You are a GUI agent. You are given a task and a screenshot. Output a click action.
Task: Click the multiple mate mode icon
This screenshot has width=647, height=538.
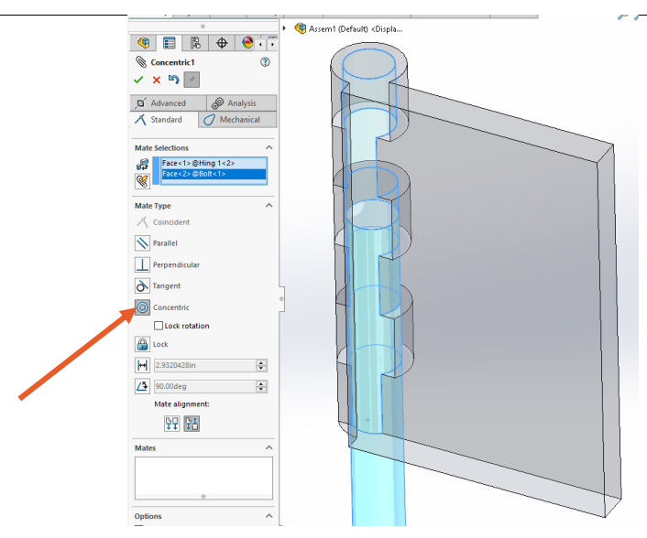[x=142, y=181]
